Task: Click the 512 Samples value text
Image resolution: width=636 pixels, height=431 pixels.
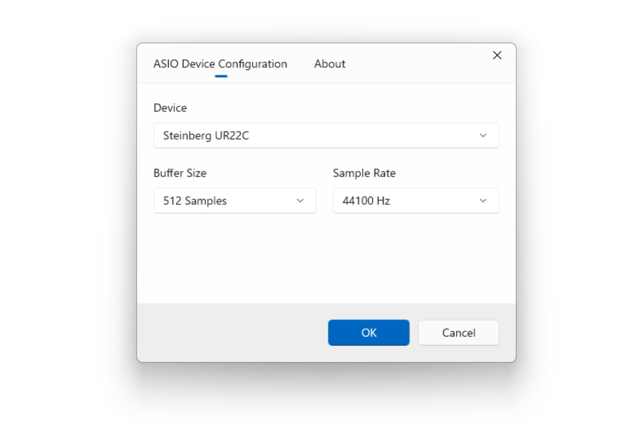Action: (195, 201)
